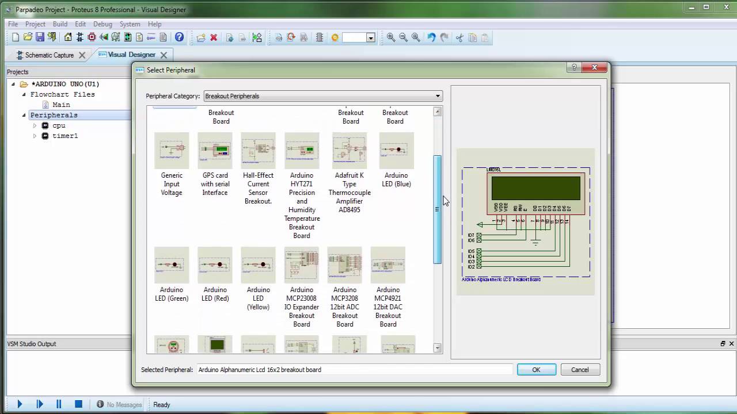Click the red X remove icon in toolbar

(x=214, y=37)
